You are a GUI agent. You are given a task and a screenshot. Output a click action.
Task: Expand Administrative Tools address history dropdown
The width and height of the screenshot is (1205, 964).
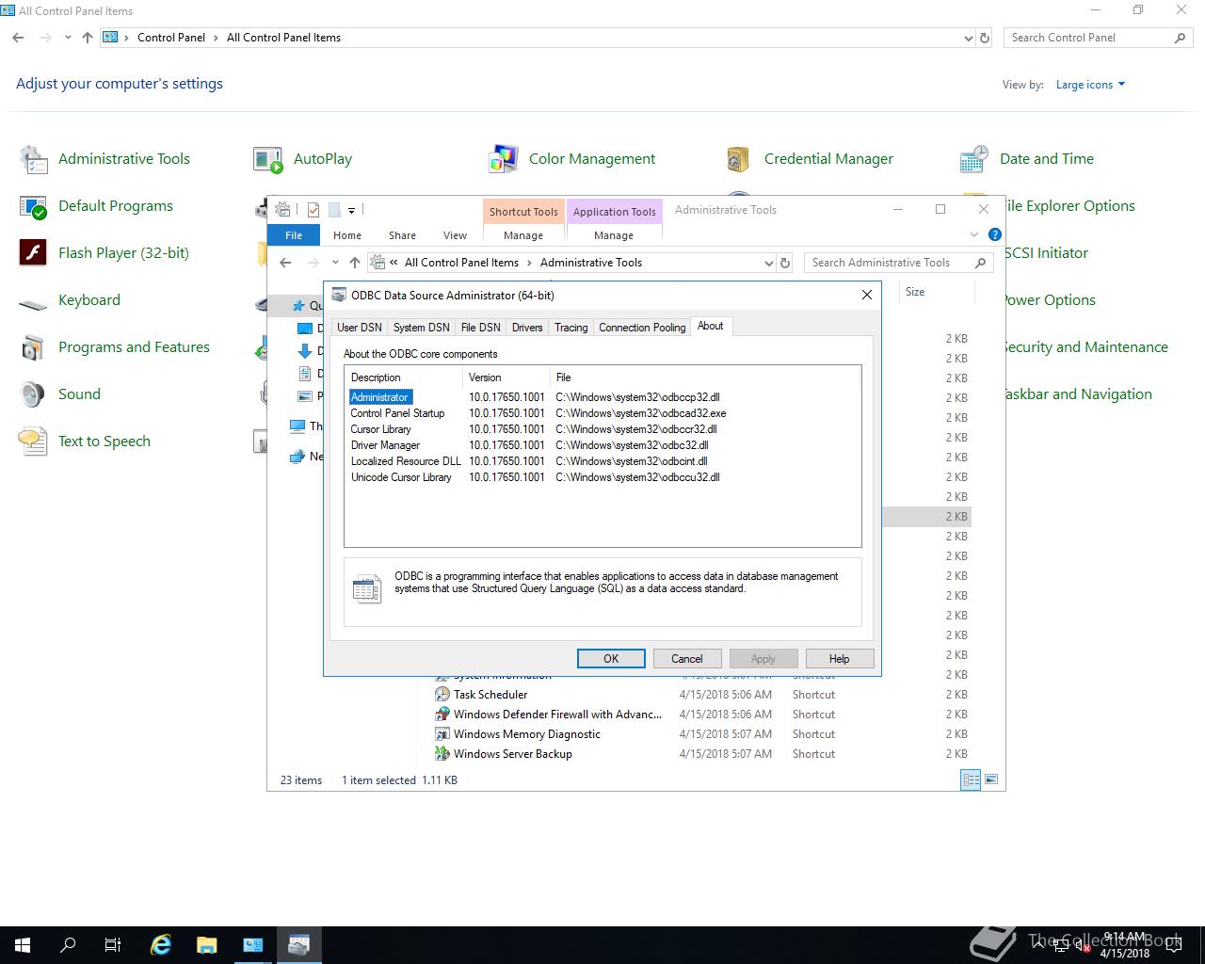pyautogui.click(x=769, y=264)
